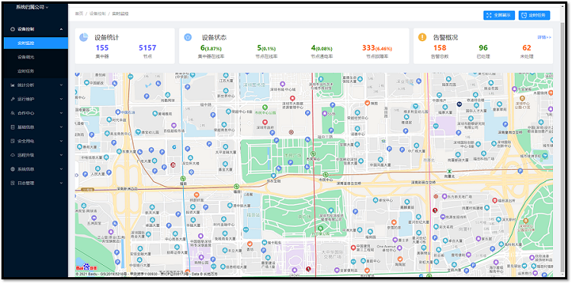The height and width of the screenshot is (284, 572).
Task: Click the 节点通电率 value 4(0.08%)
Action: coord(322,48)
